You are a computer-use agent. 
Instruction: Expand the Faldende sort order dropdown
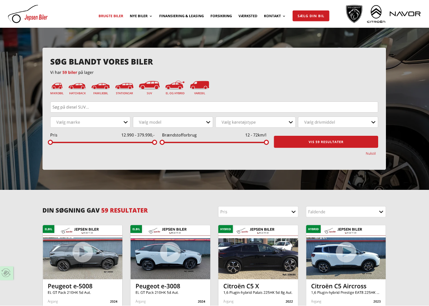tap(346, 212)
